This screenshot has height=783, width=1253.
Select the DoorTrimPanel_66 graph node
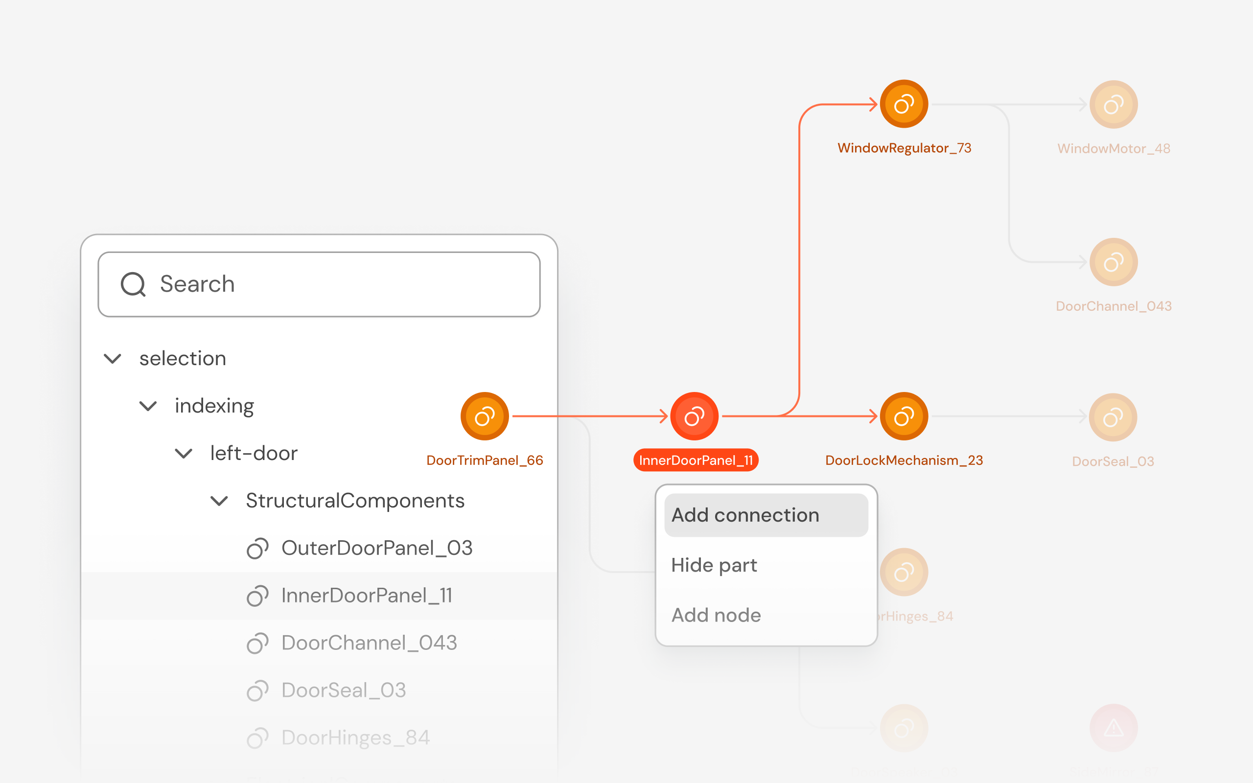coord(485,416)
